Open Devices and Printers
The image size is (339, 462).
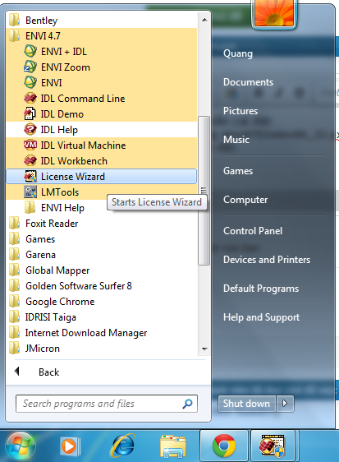click(x=267, y=260)
